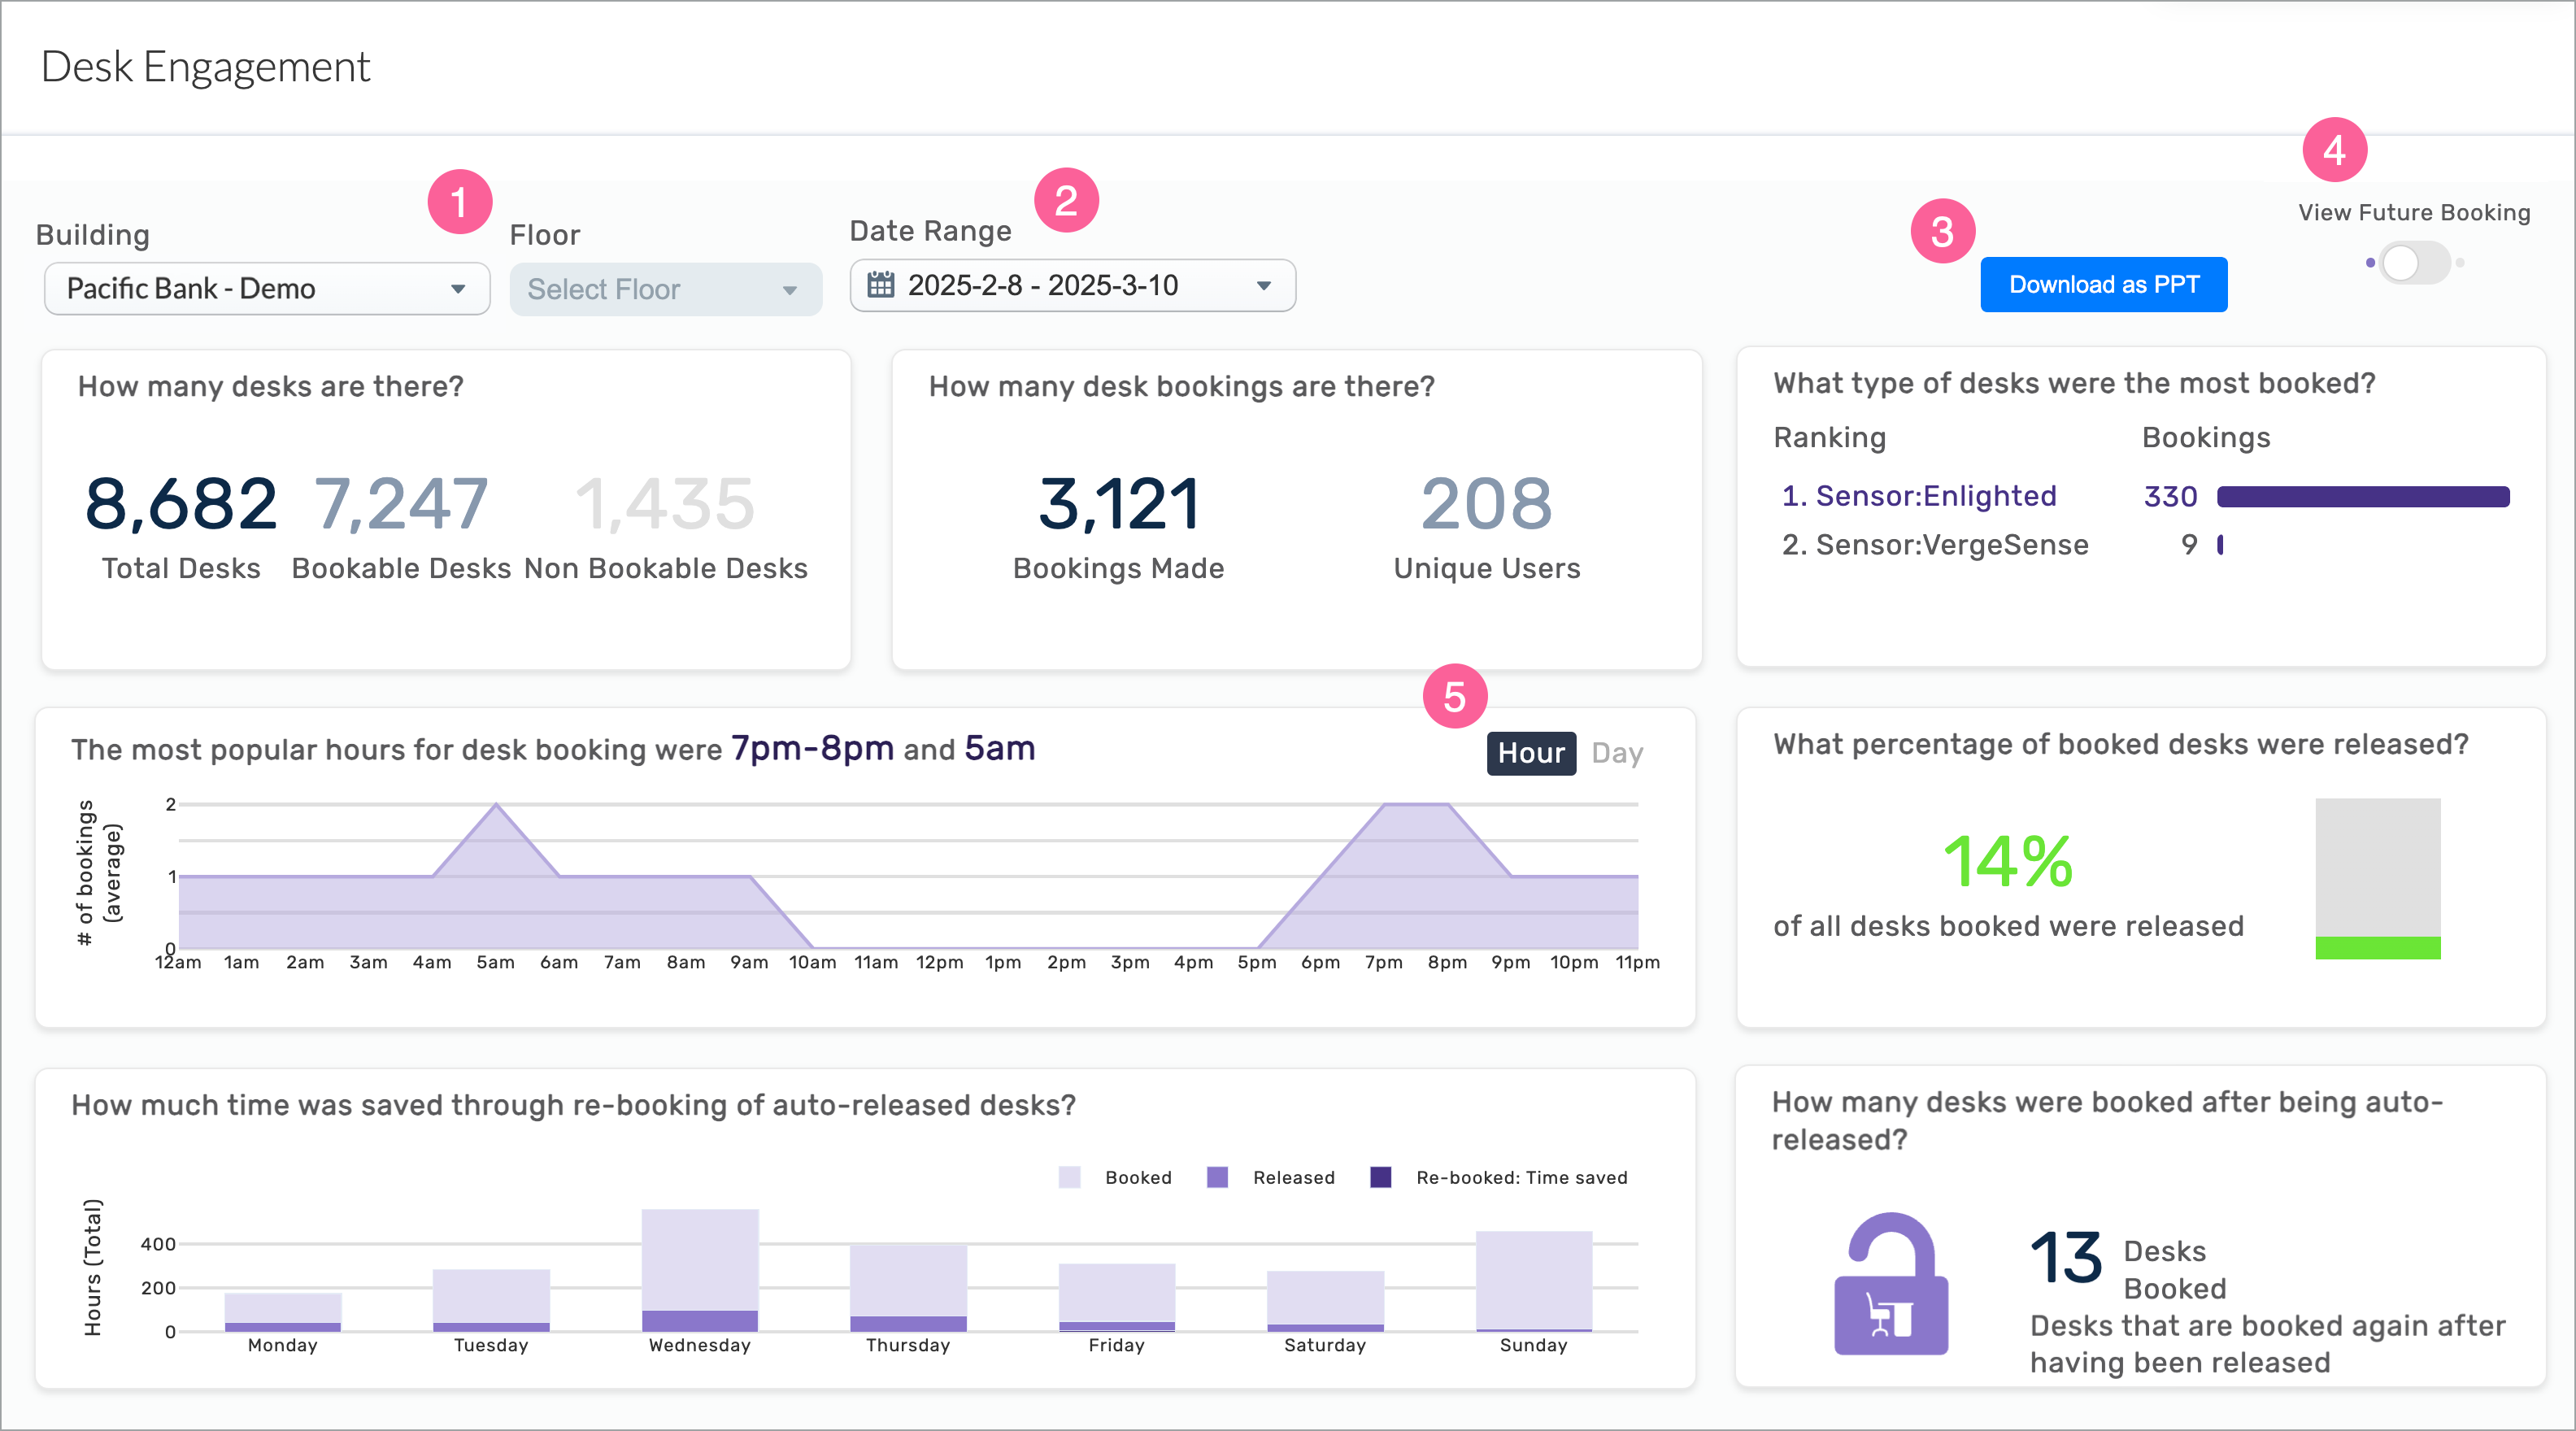This screenshot has height=1431, width=2576.
Task: Toggle the Booked series legend square
Action: 1069,1177
